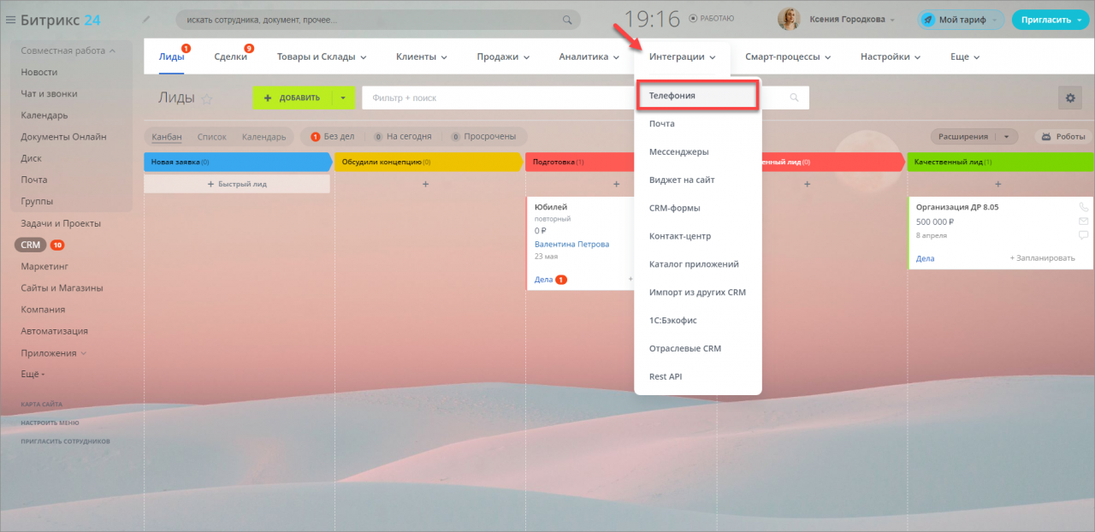Click the phone icon on Организация ДР card

pyautogui.click(x=1083, y=207)
